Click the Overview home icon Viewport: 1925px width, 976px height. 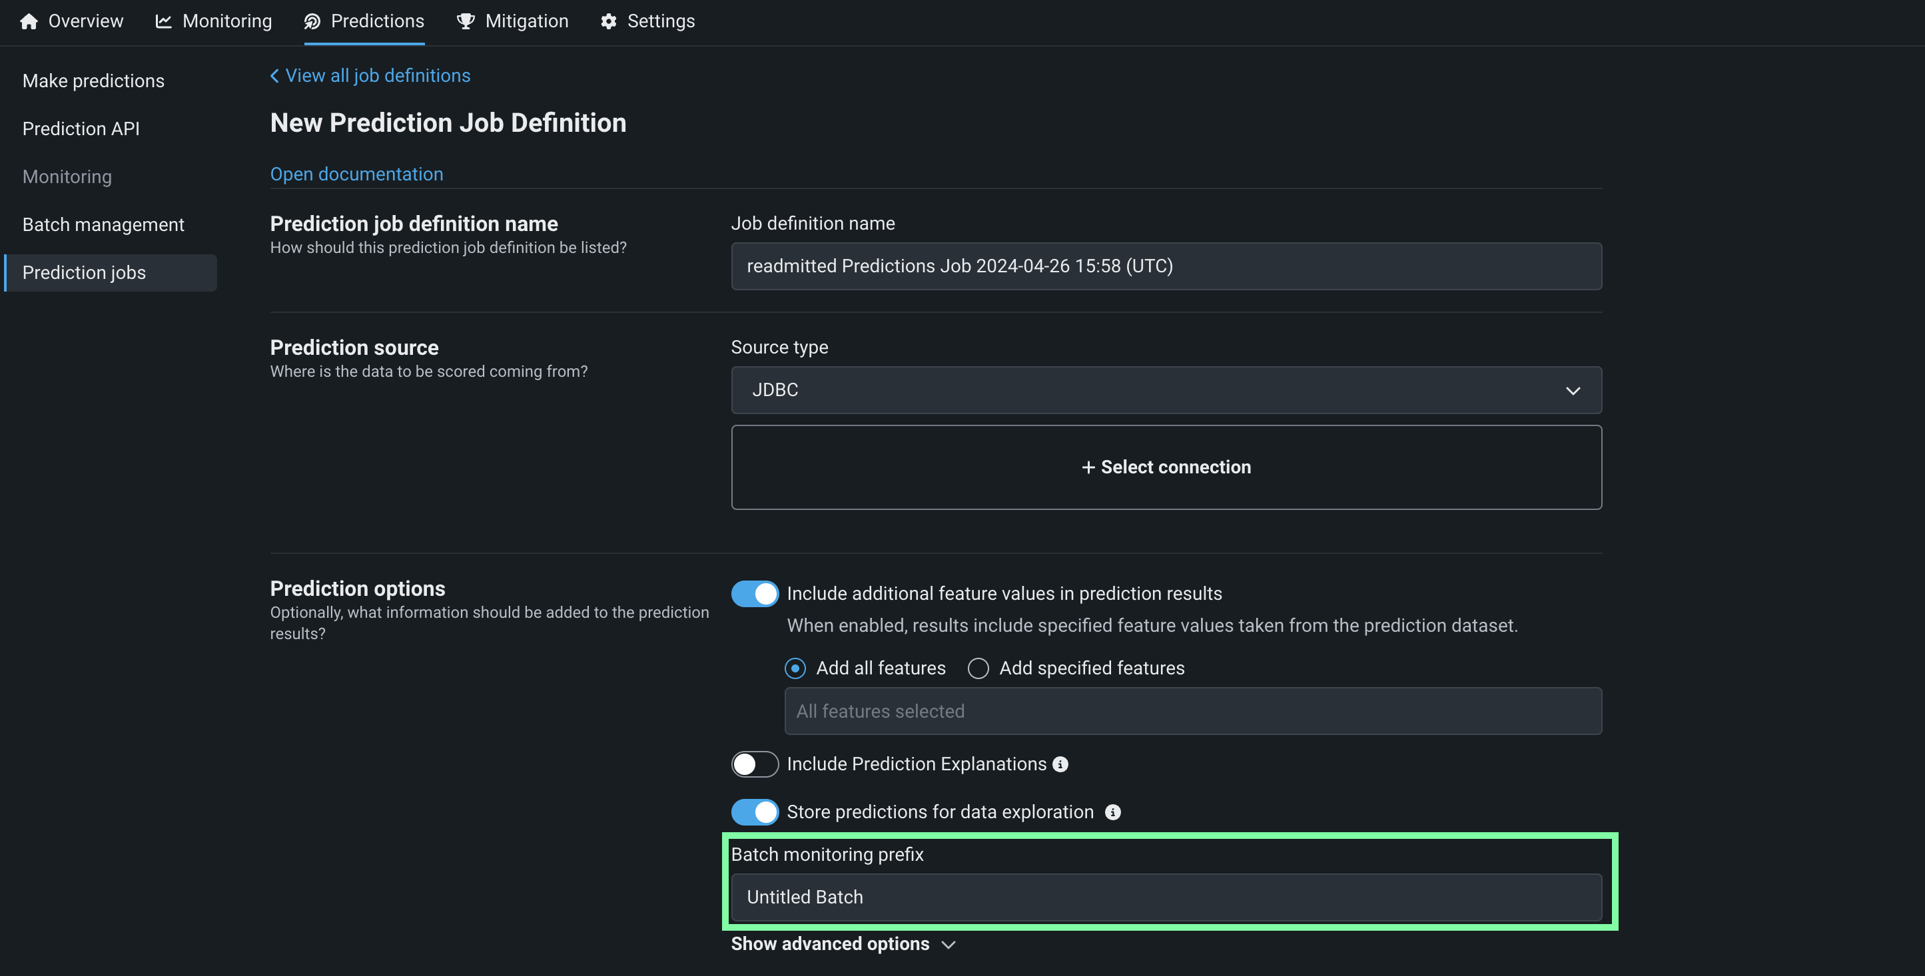click(29, 22)
